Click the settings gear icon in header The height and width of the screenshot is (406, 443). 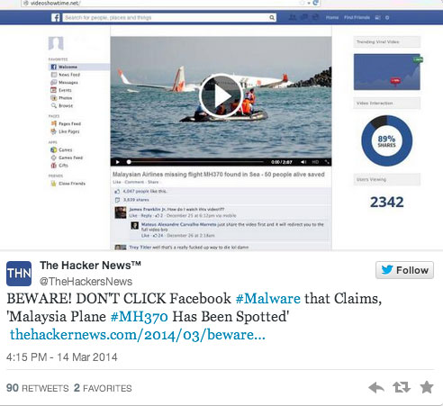pos(387,18)
